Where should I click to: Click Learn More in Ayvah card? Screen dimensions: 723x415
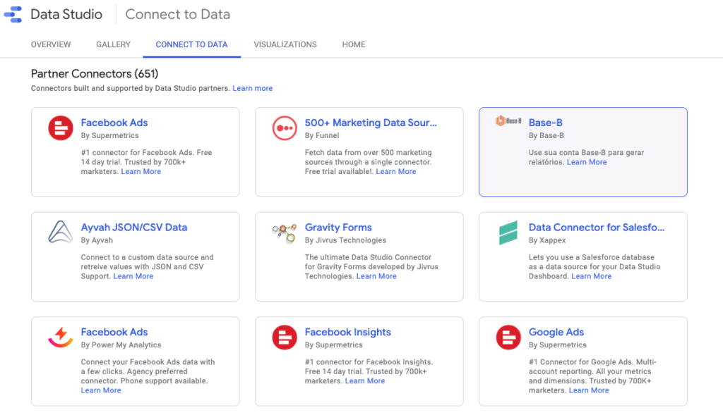(133, 276)
